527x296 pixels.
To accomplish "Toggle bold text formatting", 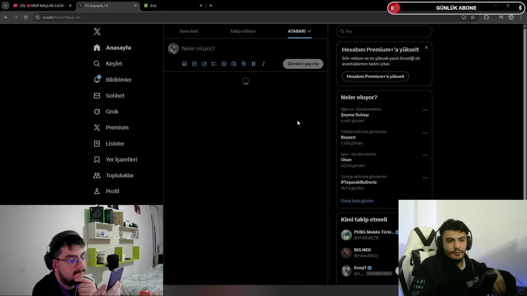I will (254, 64).
